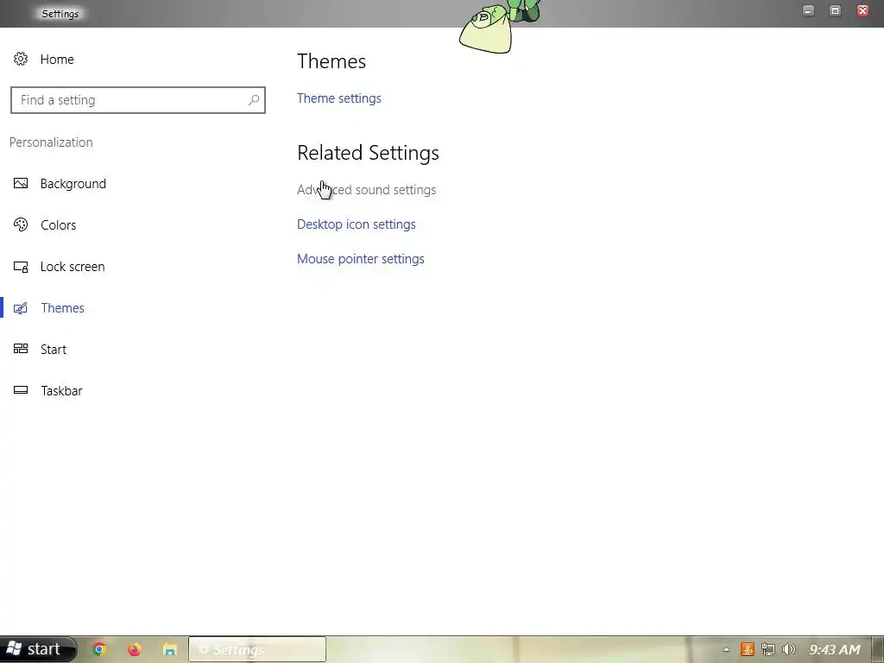Close the Settings window
Viewport: 884px width, 663px height.
click(x=862, y=10)
